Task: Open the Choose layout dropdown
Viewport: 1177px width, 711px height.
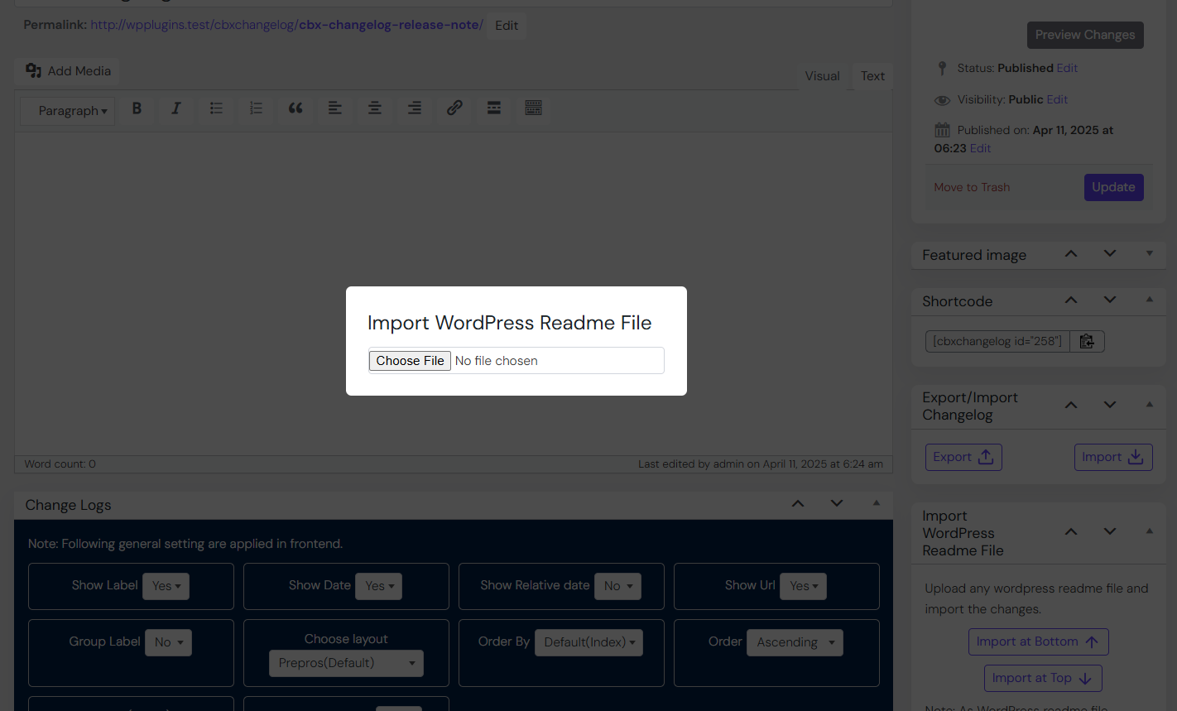Action: click(346, 663)
